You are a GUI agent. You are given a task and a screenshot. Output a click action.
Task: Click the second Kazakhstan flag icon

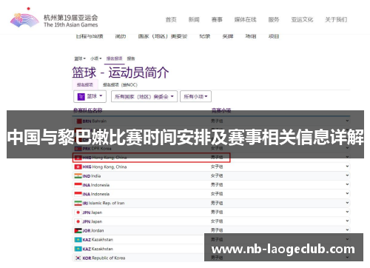coord(78,249)
